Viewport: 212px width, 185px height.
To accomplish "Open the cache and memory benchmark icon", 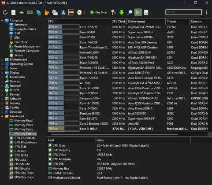I will (30, 12).
